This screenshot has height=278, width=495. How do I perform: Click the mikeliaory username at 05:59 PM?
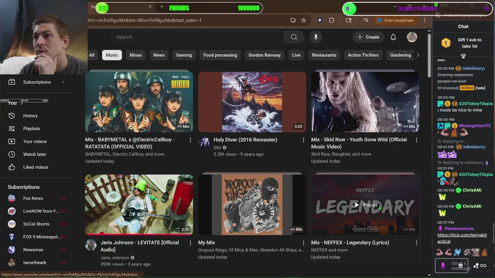473,68
